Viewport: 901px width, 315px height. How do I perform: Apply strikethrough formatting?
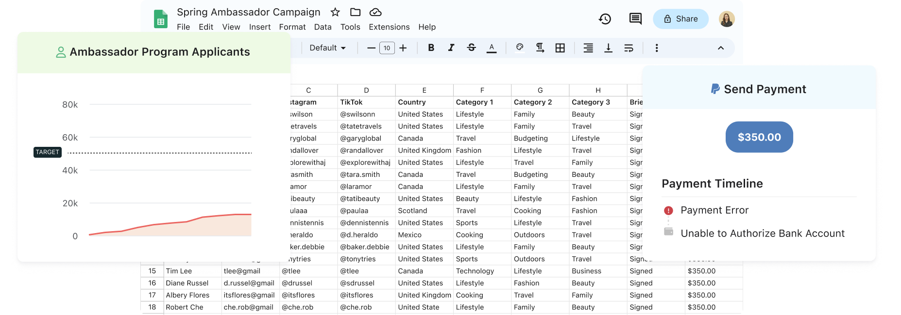click(471, 47)
